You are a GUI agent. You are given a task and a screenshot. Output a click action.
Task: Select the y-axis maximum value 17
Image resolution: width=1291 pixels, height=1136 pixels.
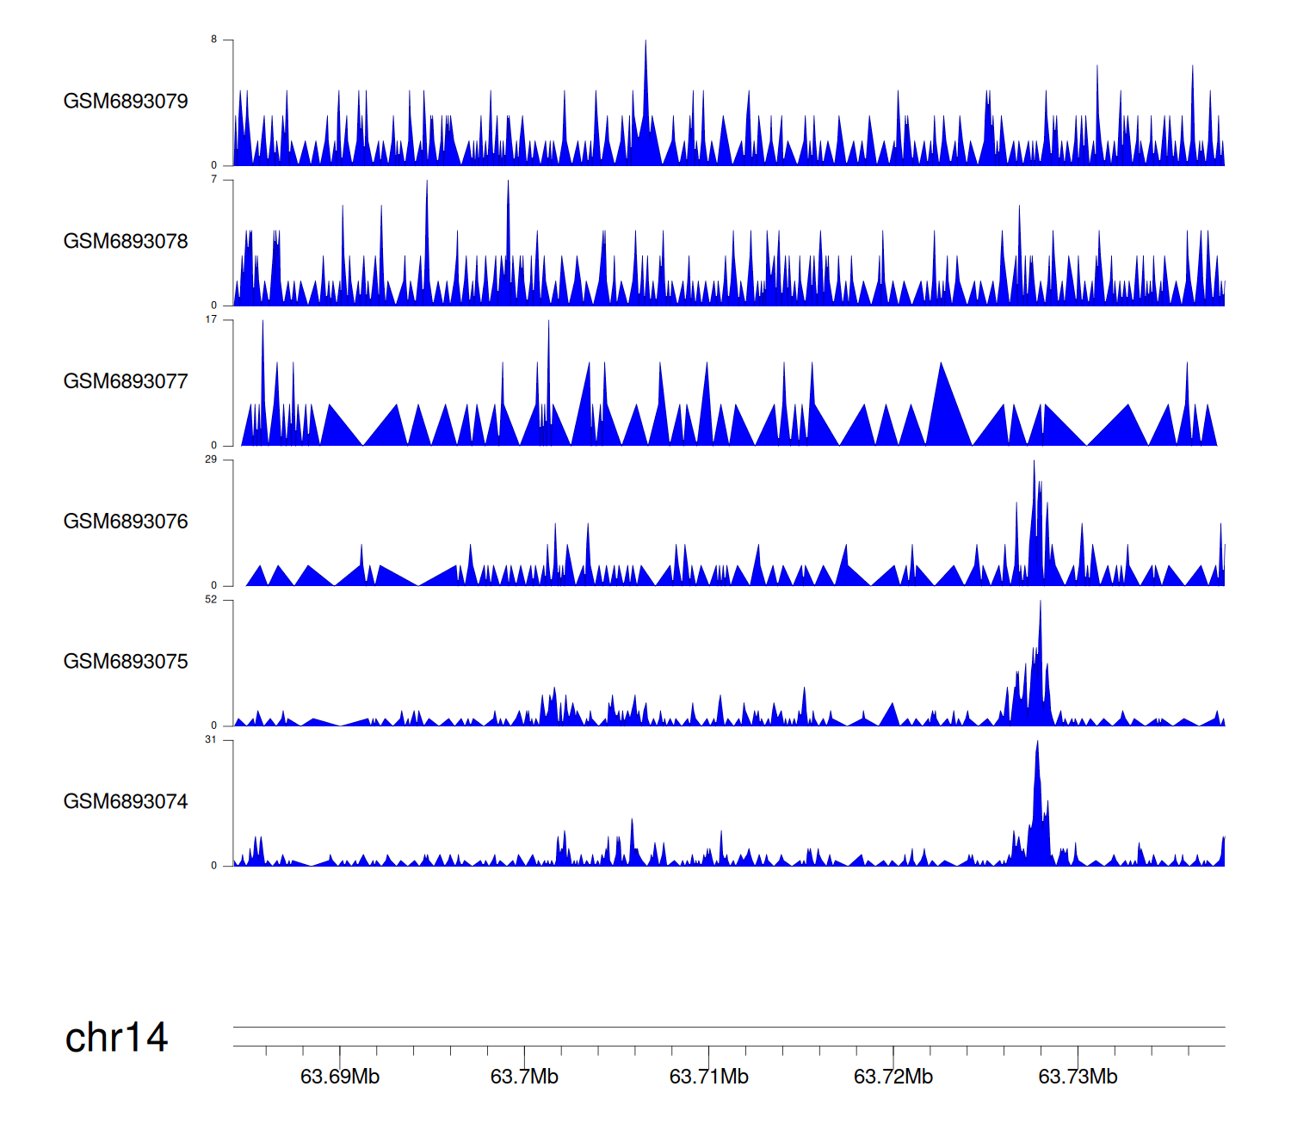211,319
